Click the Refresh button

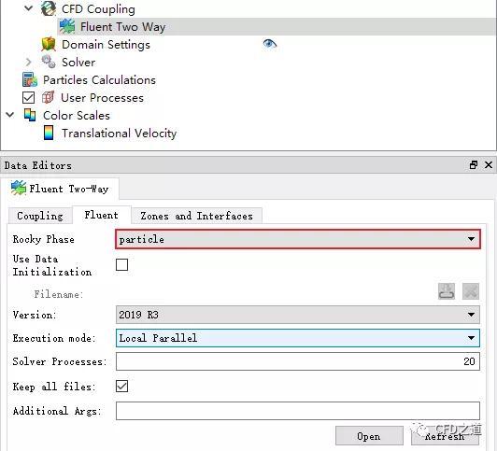(x=445, y=436)
